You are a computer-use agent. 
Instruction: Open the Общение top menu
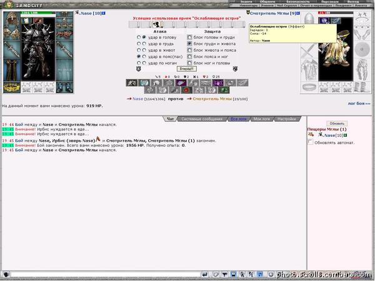tap(267, 1)
